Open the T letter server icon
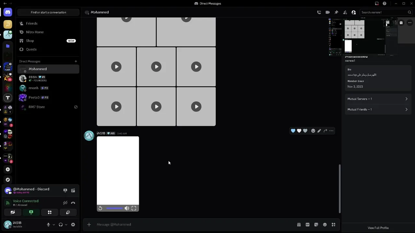 click(8, 97)
